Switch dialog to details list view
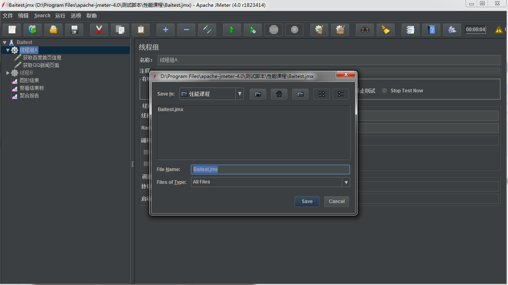Image resolution: width=508 pixels, height=285 pixels. [x=341, y=94]
